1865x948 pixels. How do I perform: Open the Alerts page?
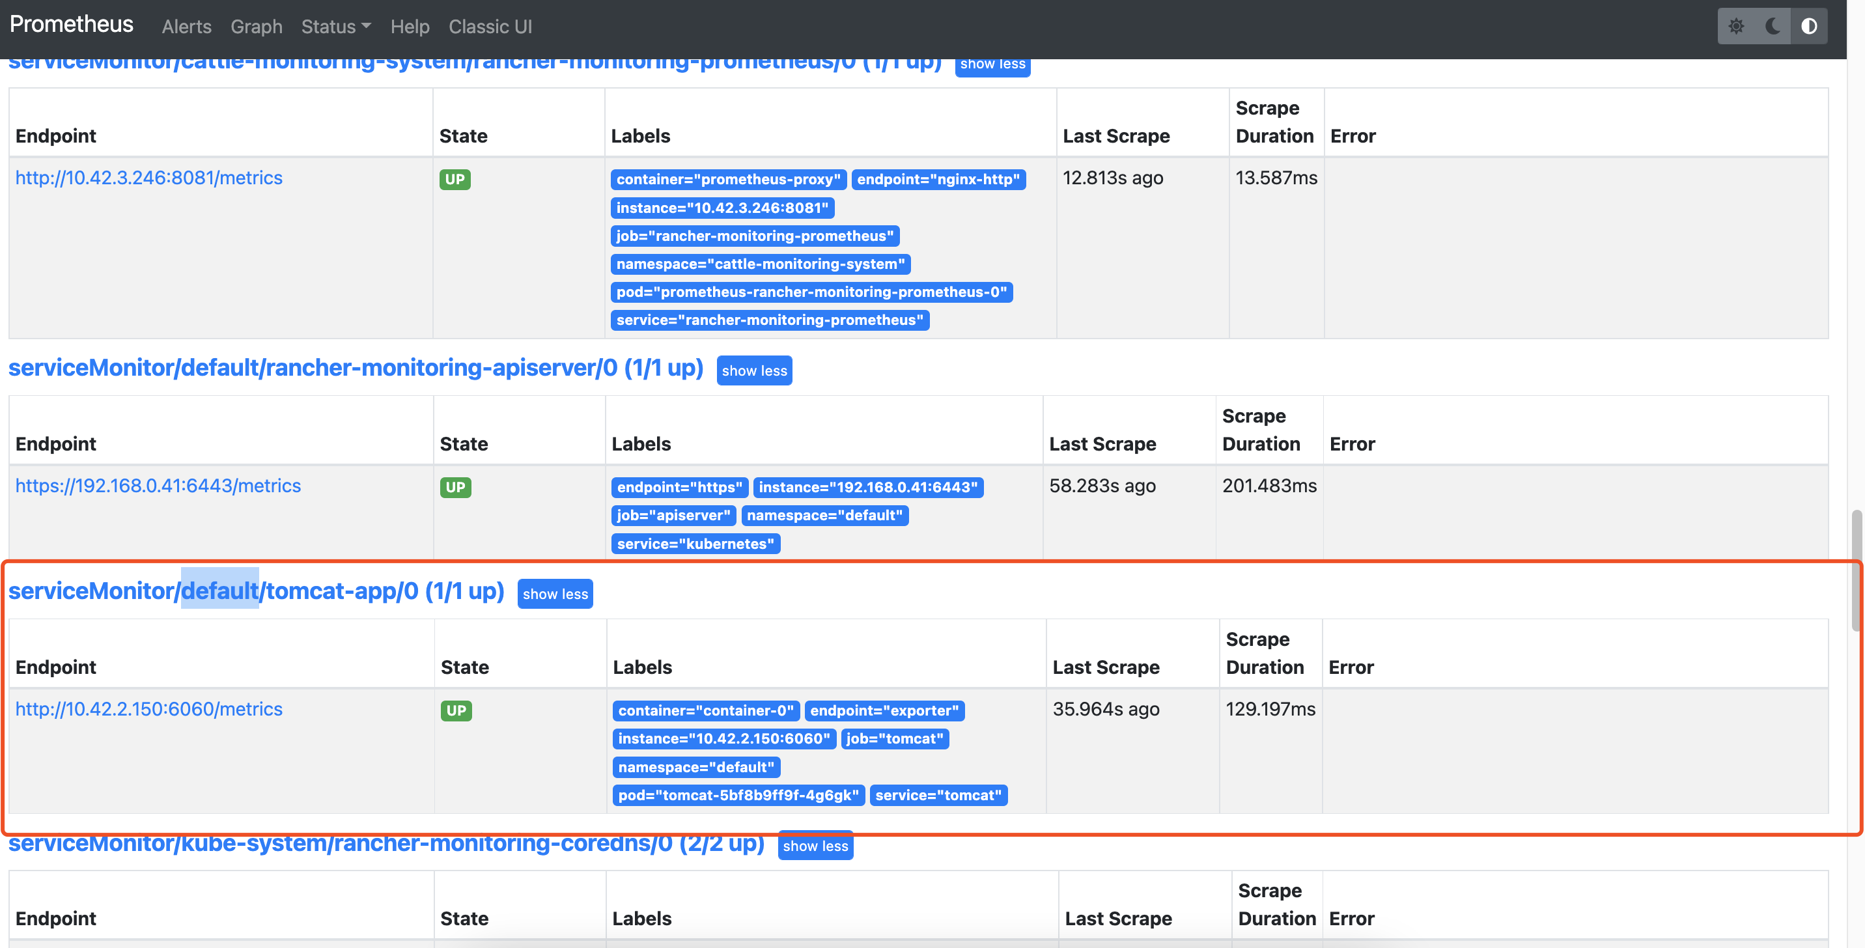pyautogui.click(x=186, y=27)
